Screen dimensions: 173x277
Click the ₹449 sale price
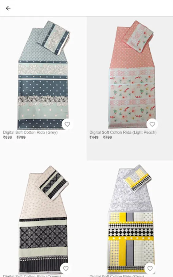(x=94, y=137)
